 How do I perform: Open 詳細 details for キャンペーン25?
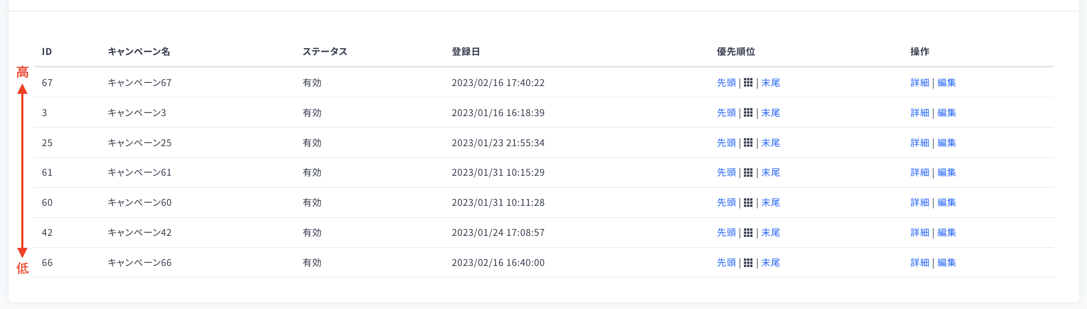(x=919, y=143)
